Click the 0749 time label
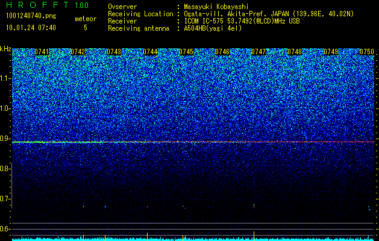This screenshot has height=241, width=379. (x=331, y=52)
